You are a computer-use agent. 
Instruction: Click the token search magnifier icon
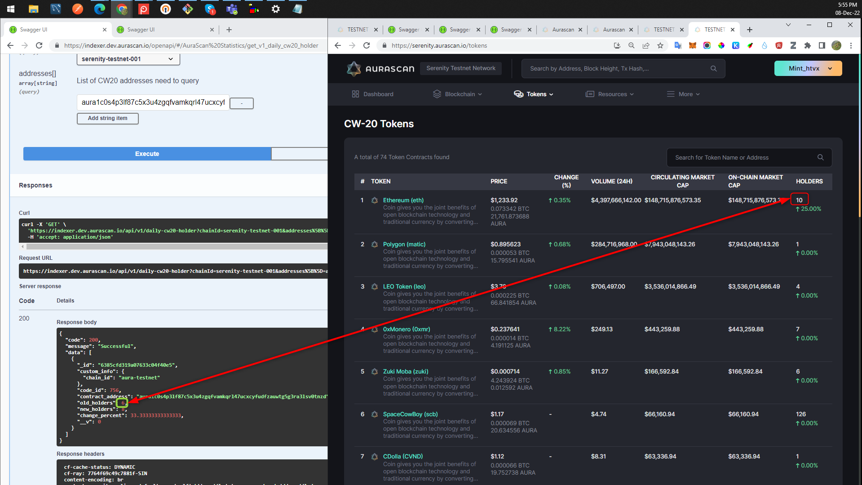(820, 157)
